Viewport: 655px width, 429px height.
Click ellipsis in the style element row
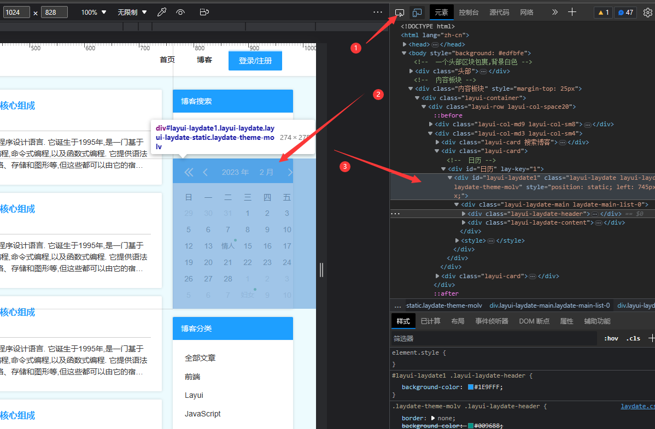click(x=491, y=240)
